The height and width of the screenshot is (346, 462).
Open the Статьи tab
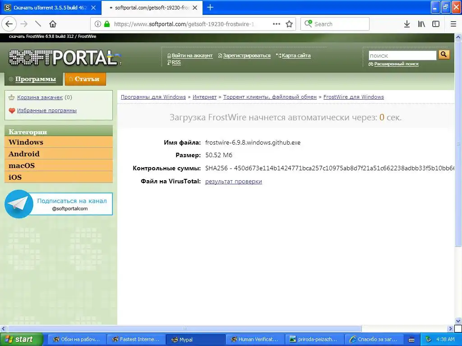click(85, 79)
